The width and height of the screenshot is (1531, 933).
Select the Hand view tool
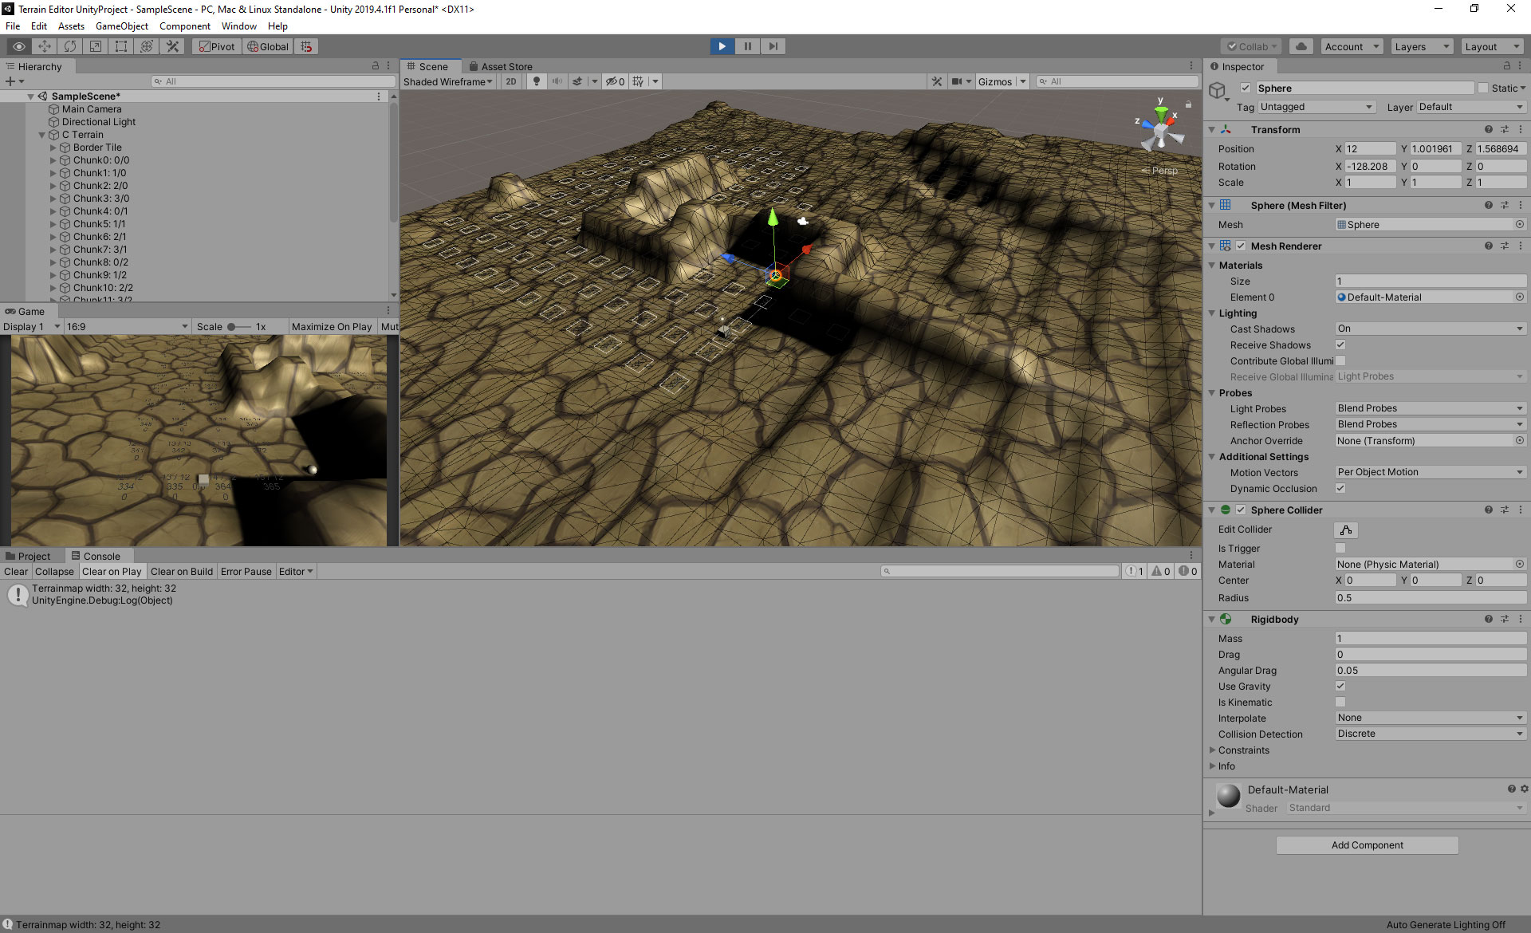[x=19, y=46]
